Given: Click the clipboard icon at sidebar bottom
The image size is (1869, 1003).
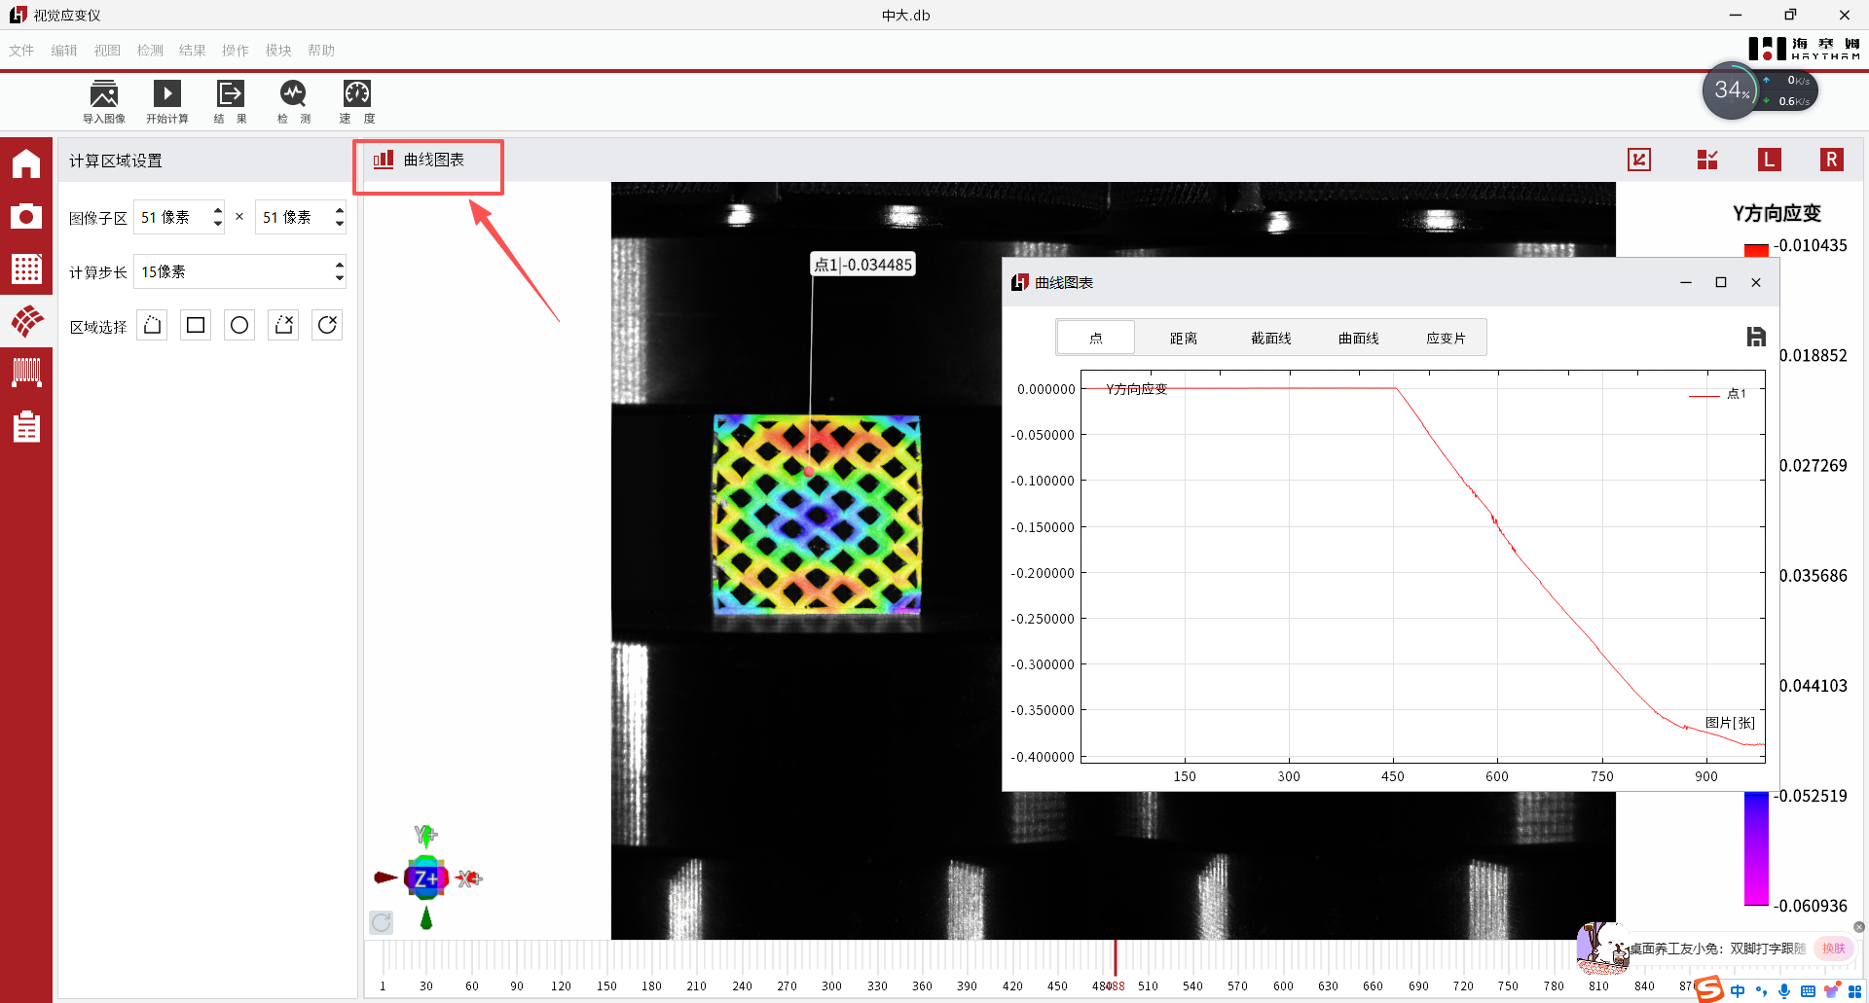Looking at the screenshot, I should [26, 426].
